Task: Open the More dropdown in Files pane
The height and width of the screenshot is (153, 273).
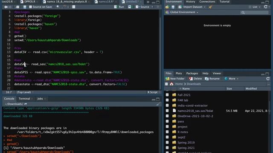Action: pyautogui.click(x=231, y=79)
